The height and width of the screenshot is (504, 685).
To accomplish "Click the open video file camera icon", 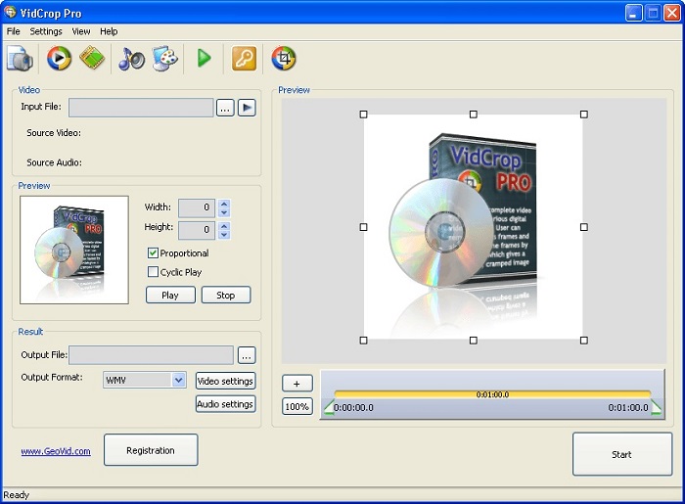I will pyautogui.click(x=20, y=59).
